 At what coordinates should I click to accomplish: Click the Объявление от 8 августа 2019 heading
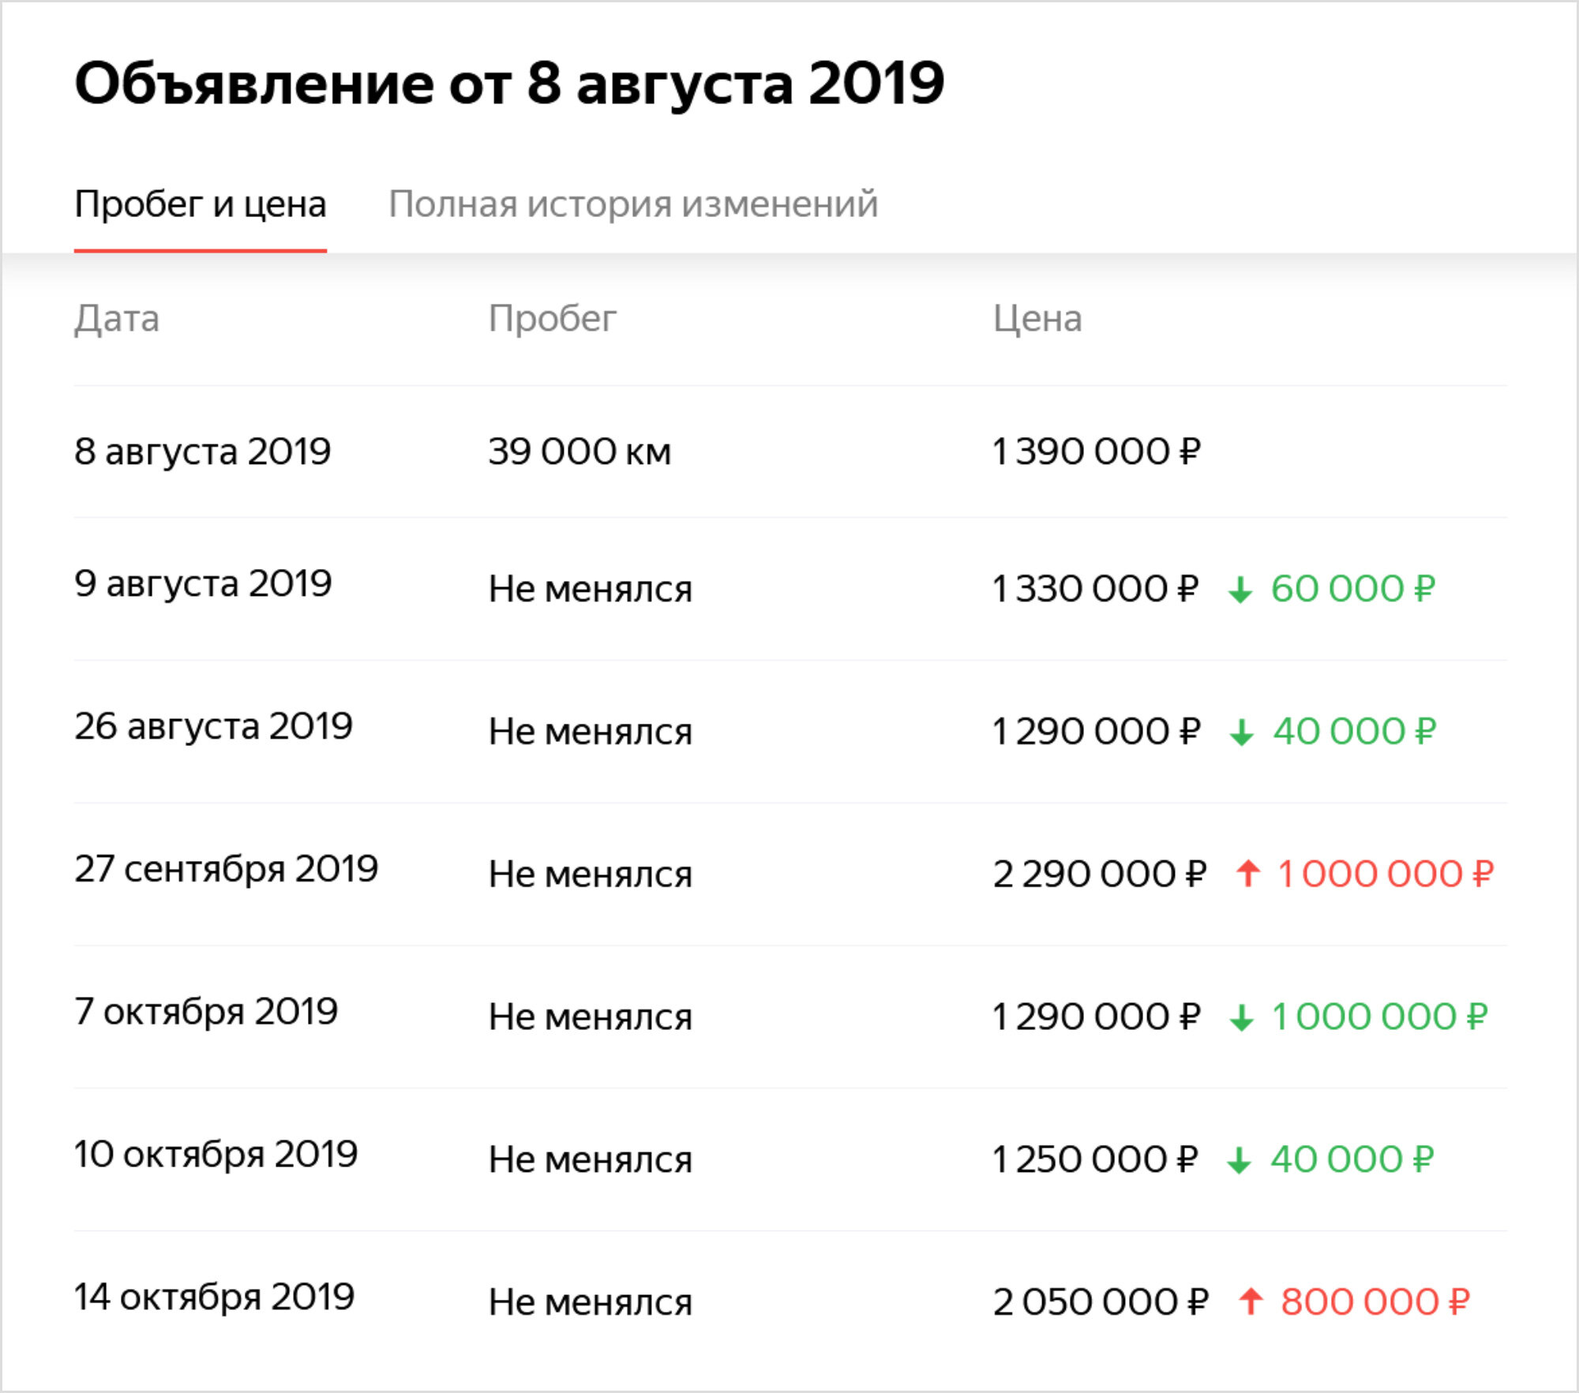coord(509,83)
